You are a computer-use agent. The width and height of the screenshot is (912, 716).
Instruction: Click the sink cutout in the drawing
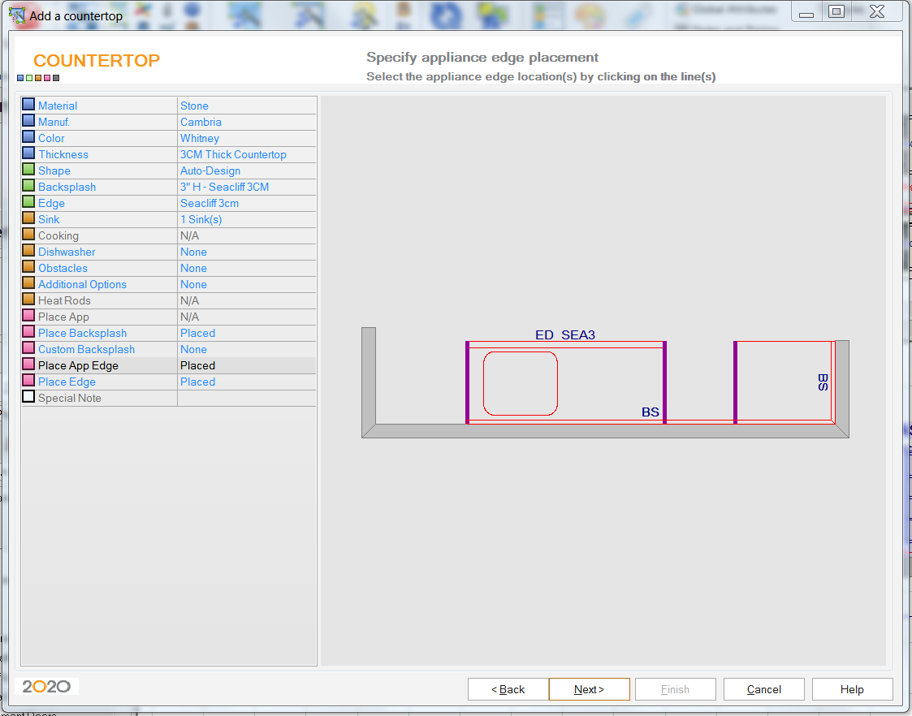click(x=521, y=383)
